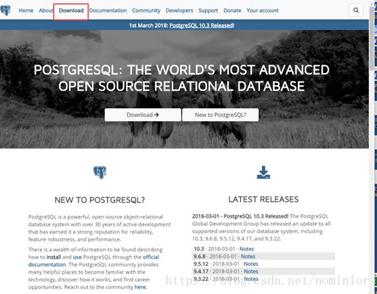377x294 pixels.
Task: Open Notes for release 10.3
Action: tap(247, 249)
